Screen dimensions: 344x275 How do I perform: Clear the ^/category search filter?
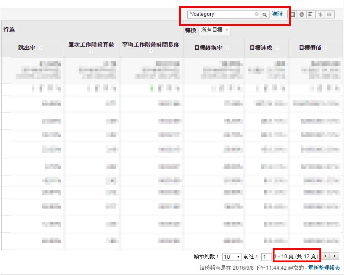point(256,14)
